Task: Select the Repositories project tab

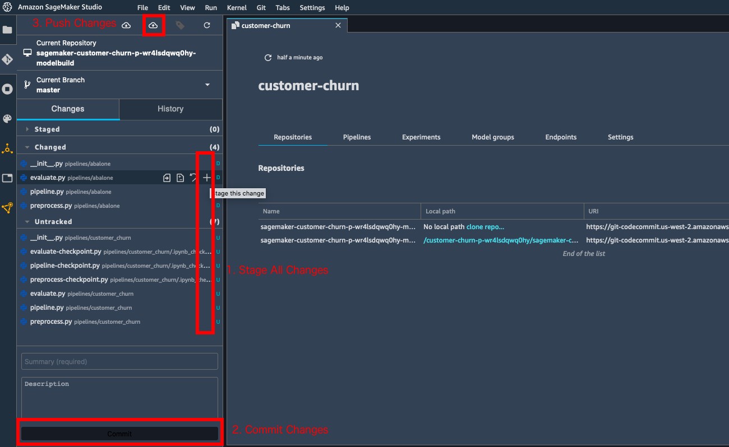Action: (x=293, y=137)
